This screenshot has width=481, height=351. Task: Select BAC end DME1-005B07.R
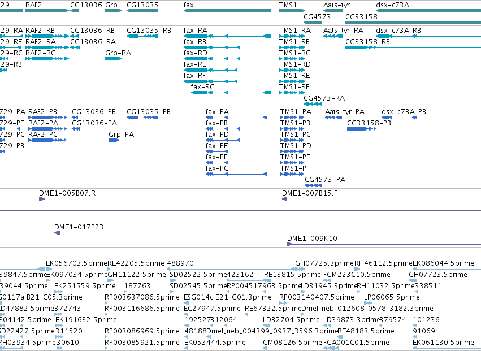(67, 193)
